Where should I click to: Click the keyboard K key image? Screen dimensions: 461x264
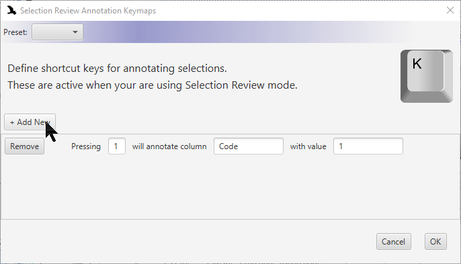[x=427, y=76]
